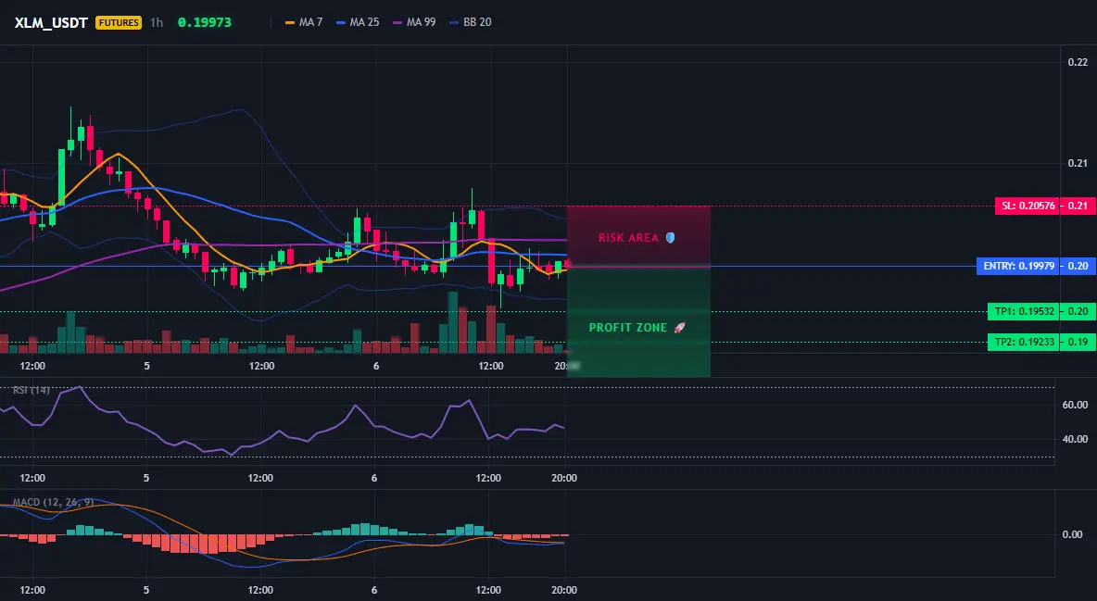Click the XLM_USDT symbol name
This screenshot has height=601, width=1097.
click(51, 22)
